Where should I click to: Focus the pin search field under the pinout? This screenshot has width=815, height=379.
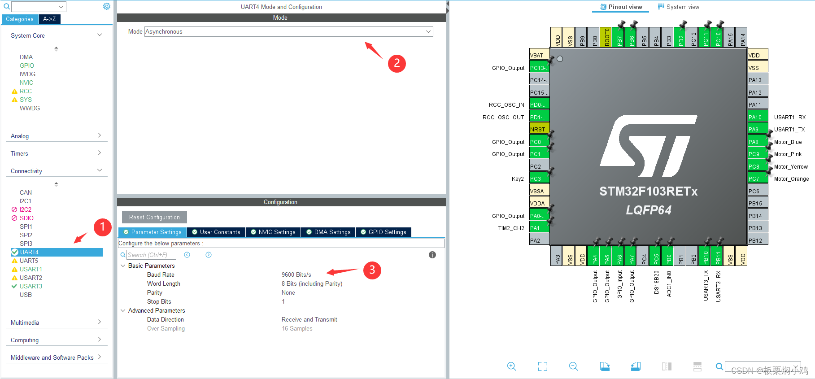click(763, 366)
